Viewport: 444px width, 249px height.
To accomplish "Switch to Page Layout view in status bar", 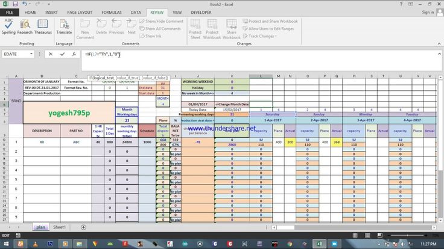I will click(367, 235).
